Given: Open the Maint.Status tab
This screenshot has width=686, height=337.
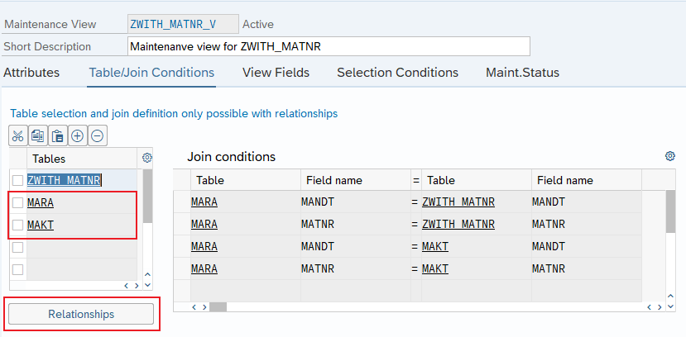Looking at the screenshot, I should [522, 73].
